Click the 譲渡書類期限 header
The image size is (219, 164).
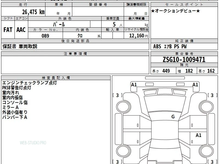136,5
